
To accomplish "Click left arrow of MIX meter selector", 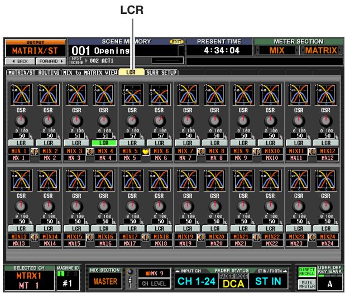I will click(257, 51).
